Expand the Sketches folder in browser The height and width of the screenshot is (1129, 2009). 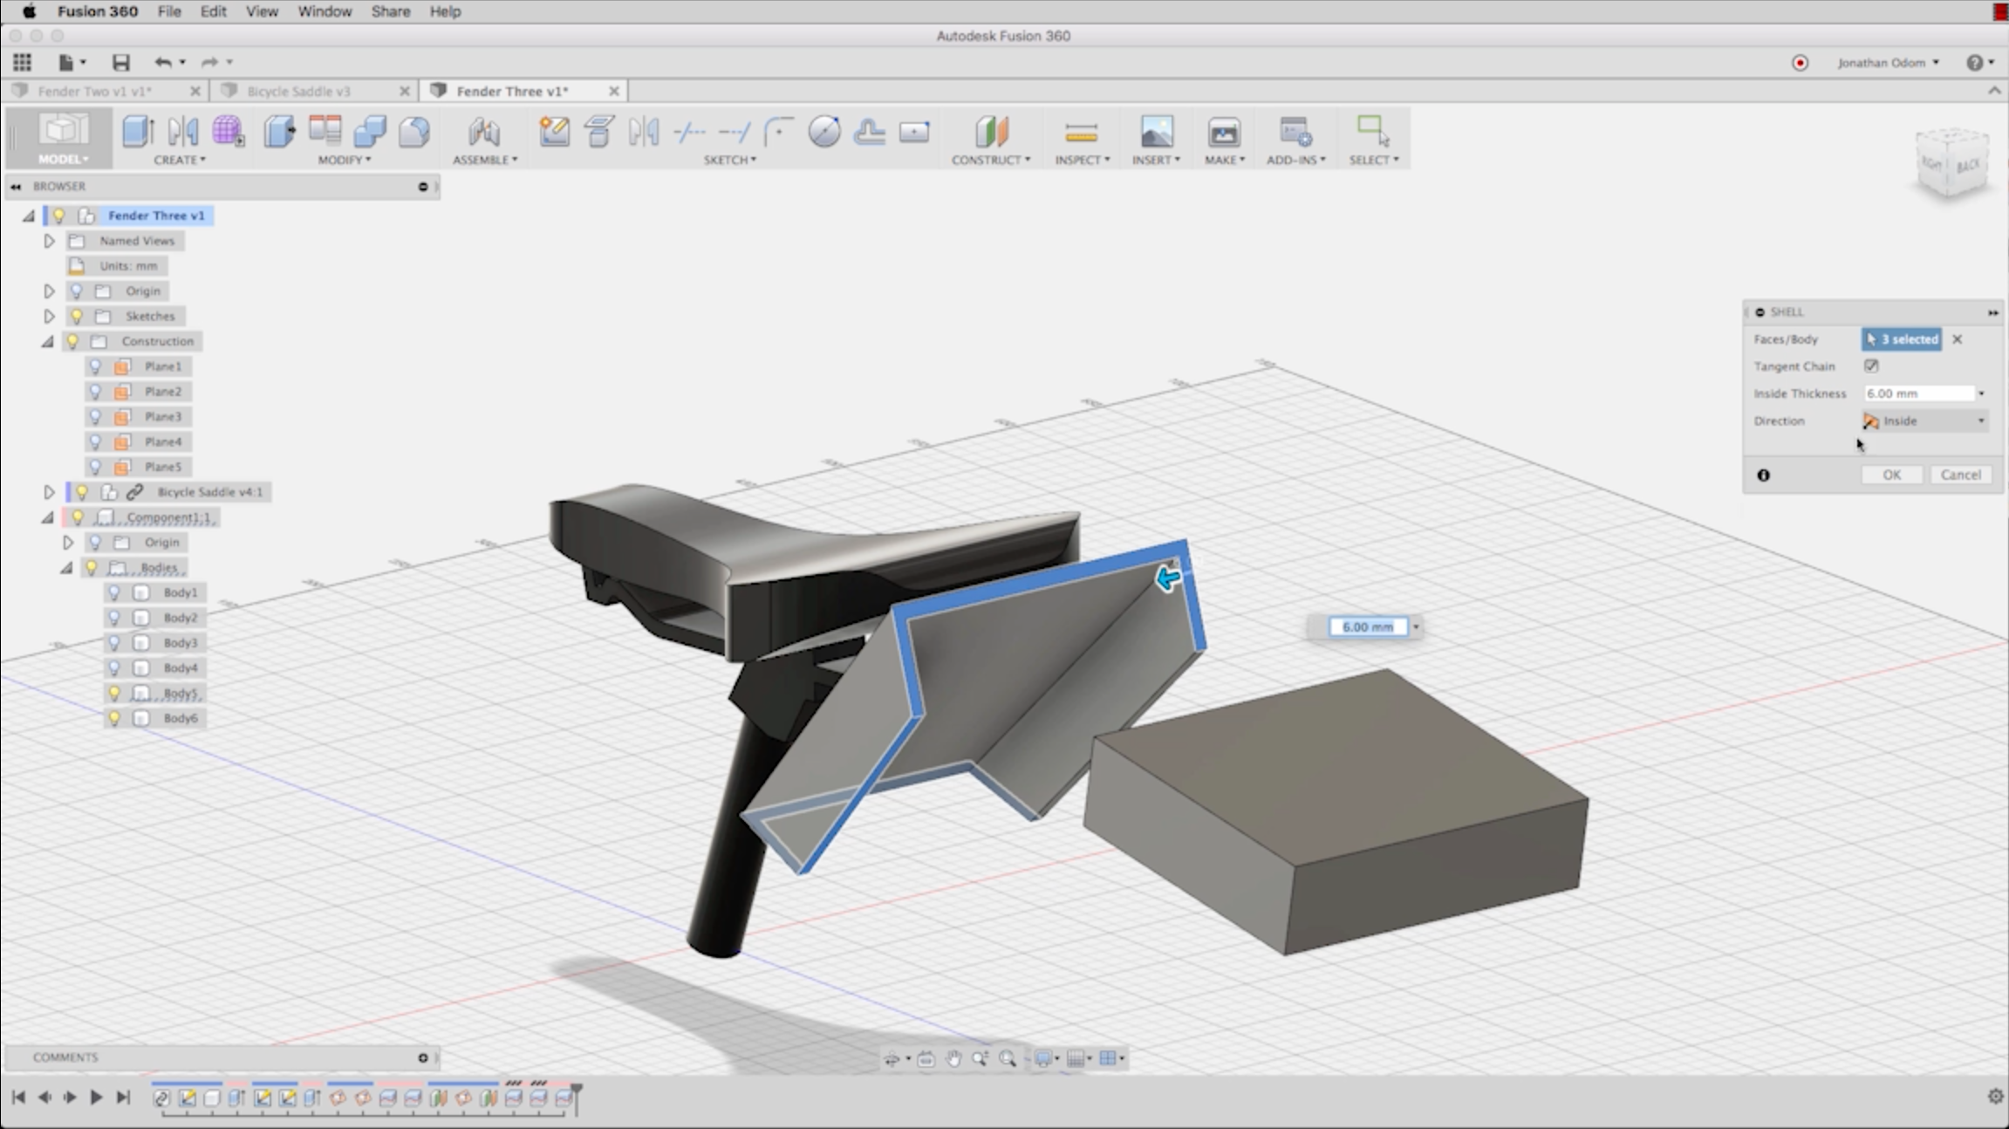(x=50, y=316)
